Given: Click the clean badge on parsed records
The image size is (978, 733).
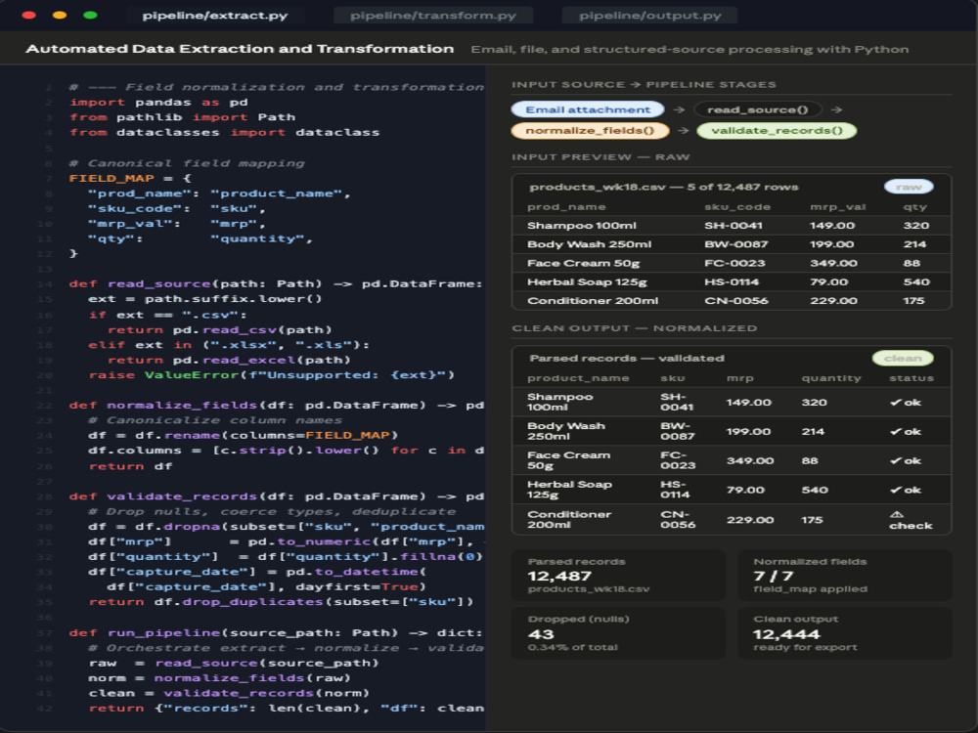Looking at the screenshot, I should click(903, 358).
